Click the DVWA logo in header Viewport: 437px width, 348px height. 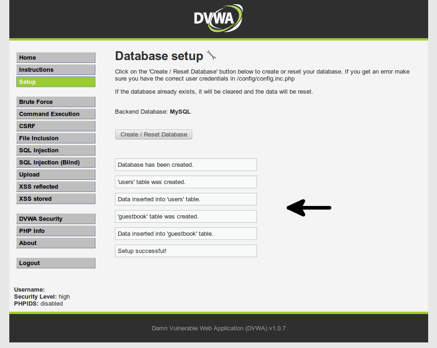pyautogui.click(x=218, y=18)
